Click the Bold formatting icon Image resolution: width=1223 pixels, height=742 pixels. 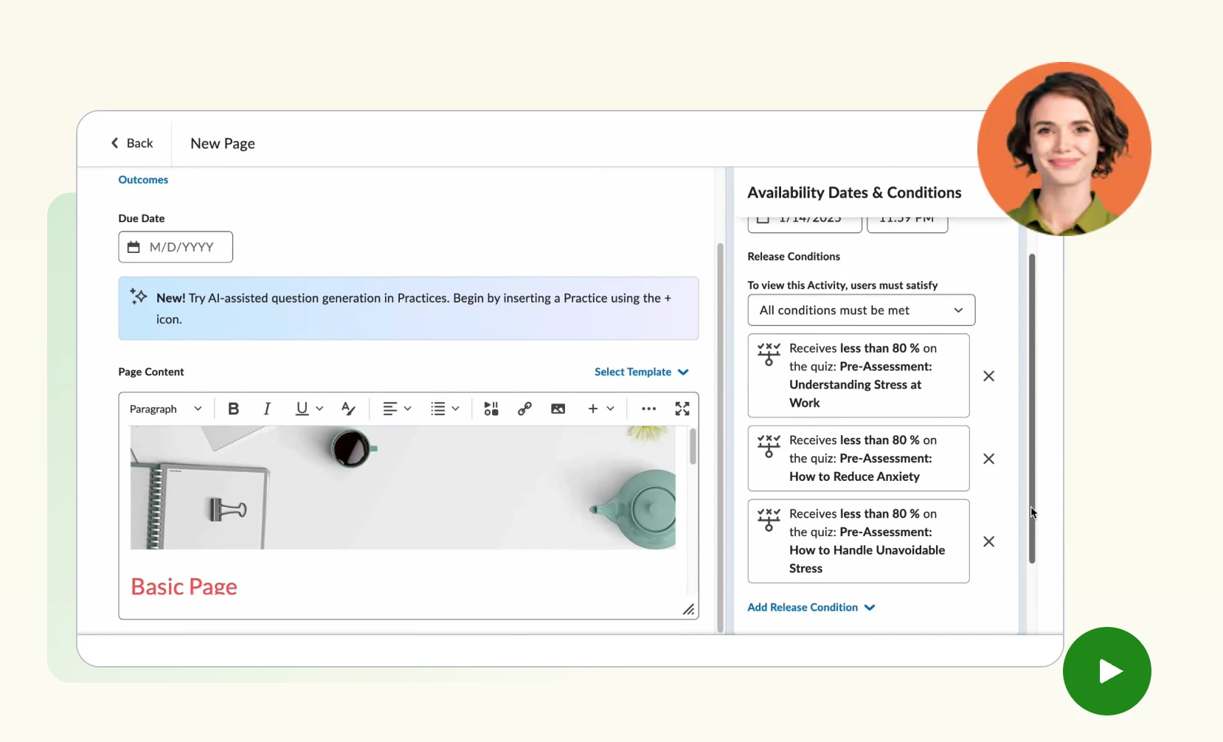[233, 409]
